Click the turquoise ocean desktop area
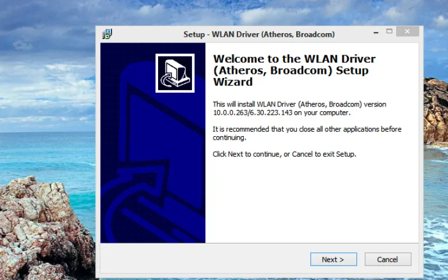Screen dimensions: 448x280 tap(48, 154)
